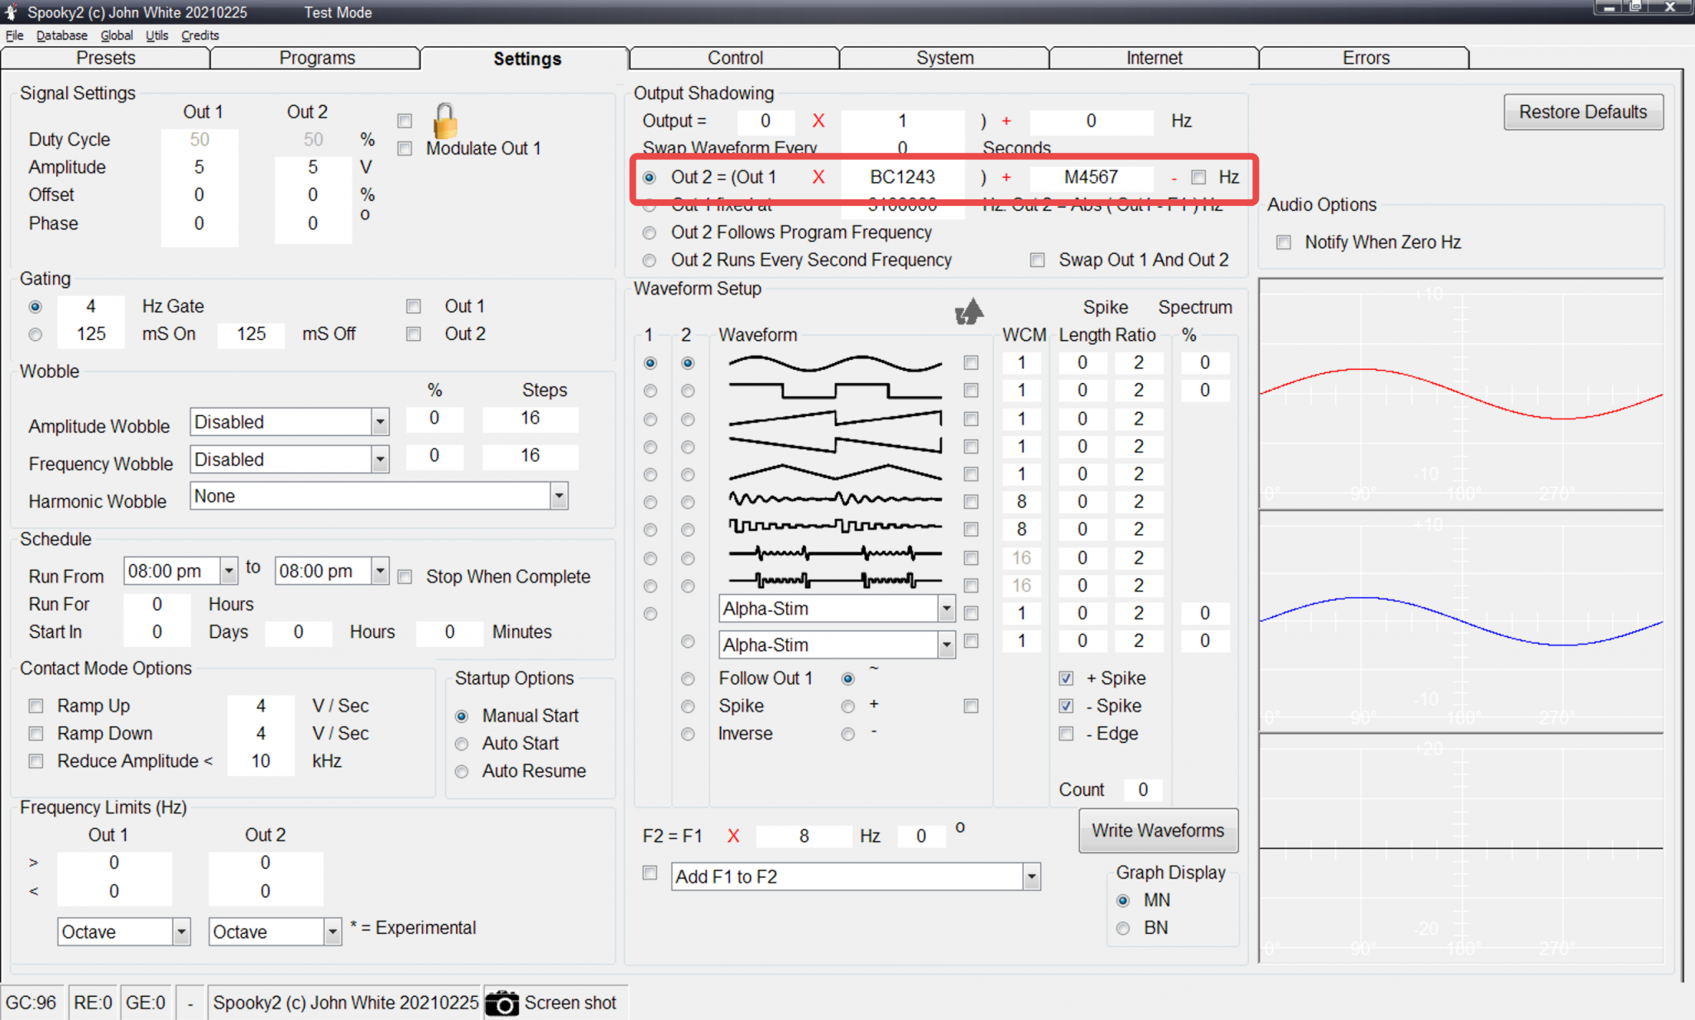Click the red Out 1 waveform graph

1461,394
